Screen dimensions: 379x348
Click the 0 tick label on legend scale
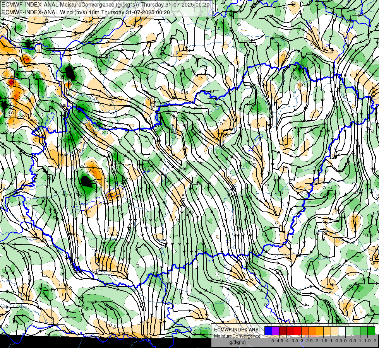click(345, 341)
